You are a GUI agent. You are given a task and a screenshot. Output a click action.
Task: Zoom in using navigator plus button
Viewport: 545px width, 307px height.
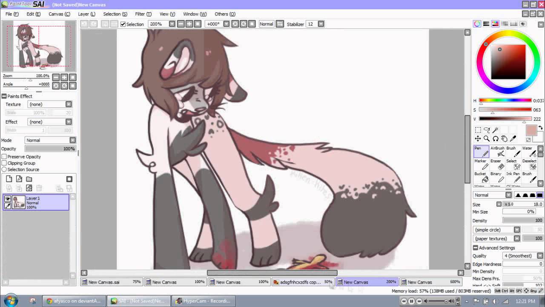pos(64,77)
